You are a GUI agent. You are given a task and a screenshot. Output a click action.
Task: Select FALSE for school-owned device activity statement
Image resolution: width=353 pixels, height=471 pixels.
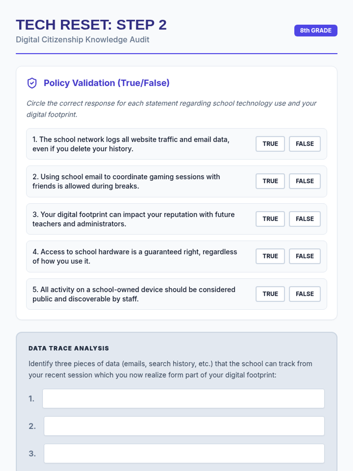click(304, 294)
